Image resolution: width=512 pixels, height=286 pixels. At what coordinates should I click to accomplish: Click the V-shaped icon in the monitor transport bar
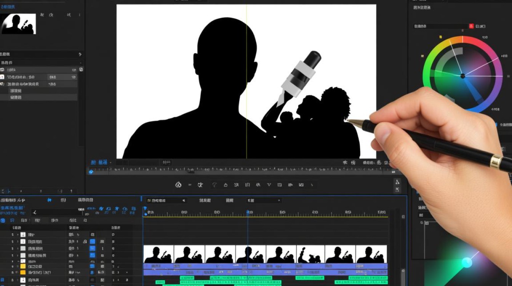click(x=269, y=185)
